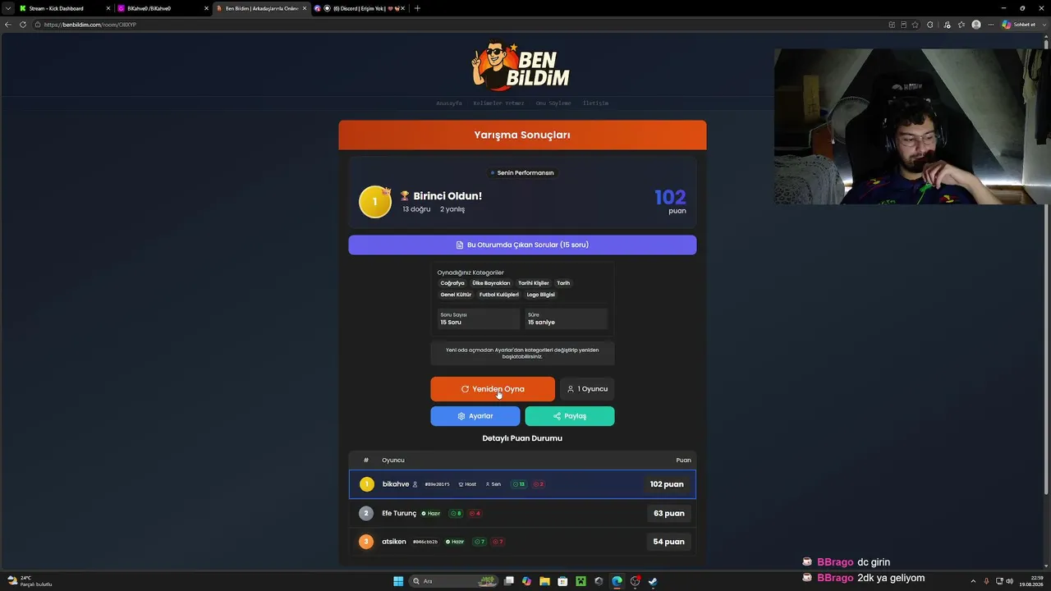Open the volume control in system tray
The width and height of the screenshot is (1051, 591).
click(1009, 581)
